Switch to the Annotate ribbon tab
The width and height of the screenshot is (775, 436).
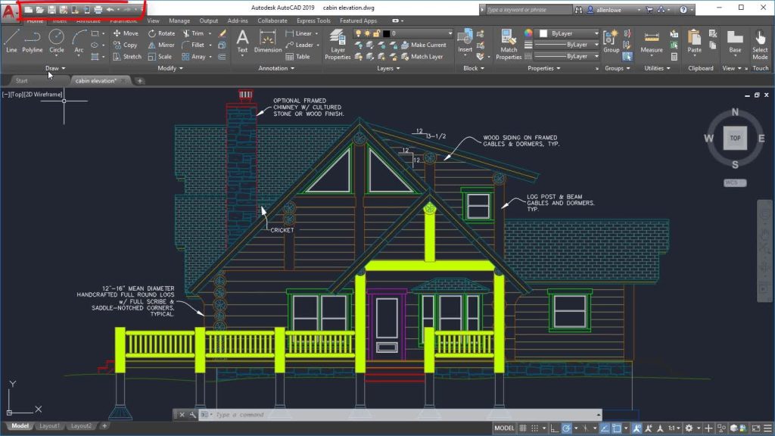point(87,21)
